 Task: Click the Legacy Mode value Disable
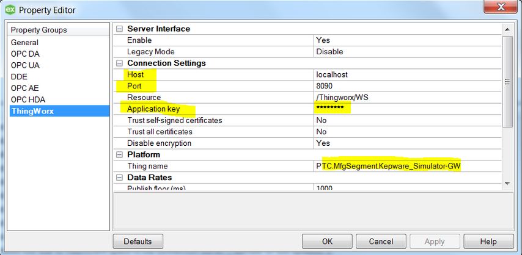coord(408,52)
